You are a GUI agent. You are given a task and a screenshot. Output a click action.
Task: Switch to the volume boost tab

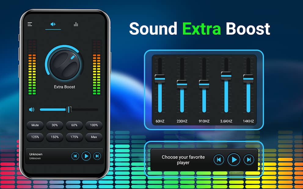coord(53,24)
